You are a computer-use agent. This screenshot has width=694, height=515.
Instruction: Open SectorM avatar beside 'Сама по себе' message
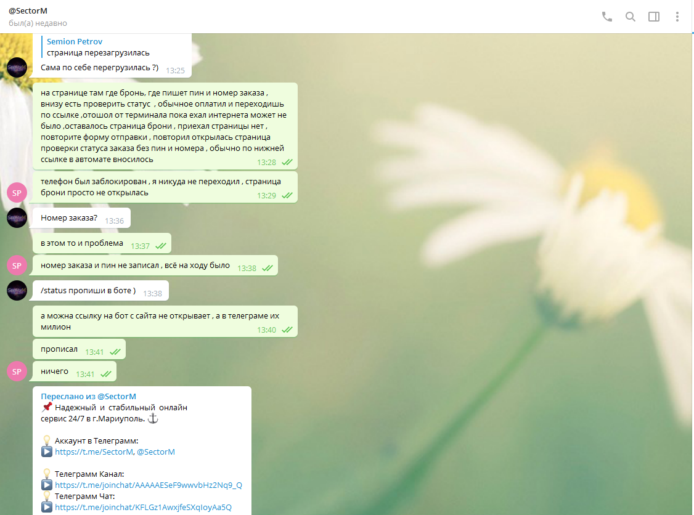pyautogui.click(x=17, y=68)
